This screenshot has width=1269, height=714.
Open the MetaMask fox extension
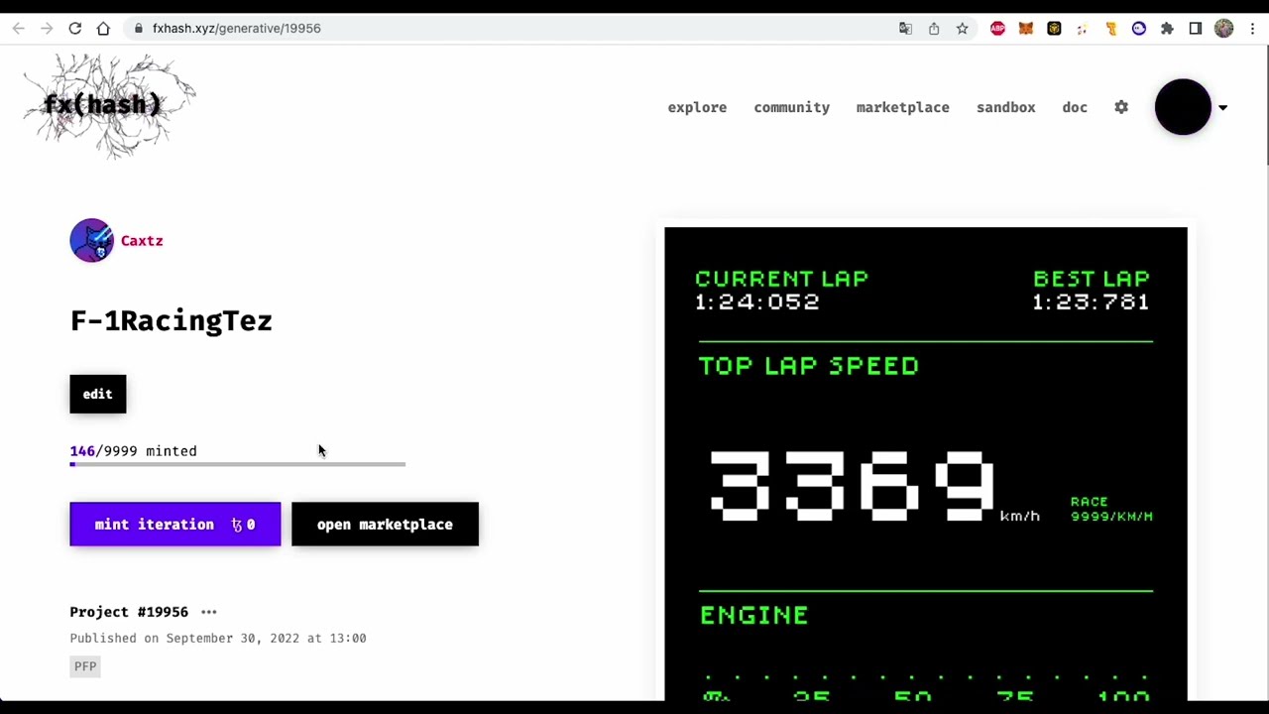(x=1026, y=29)
